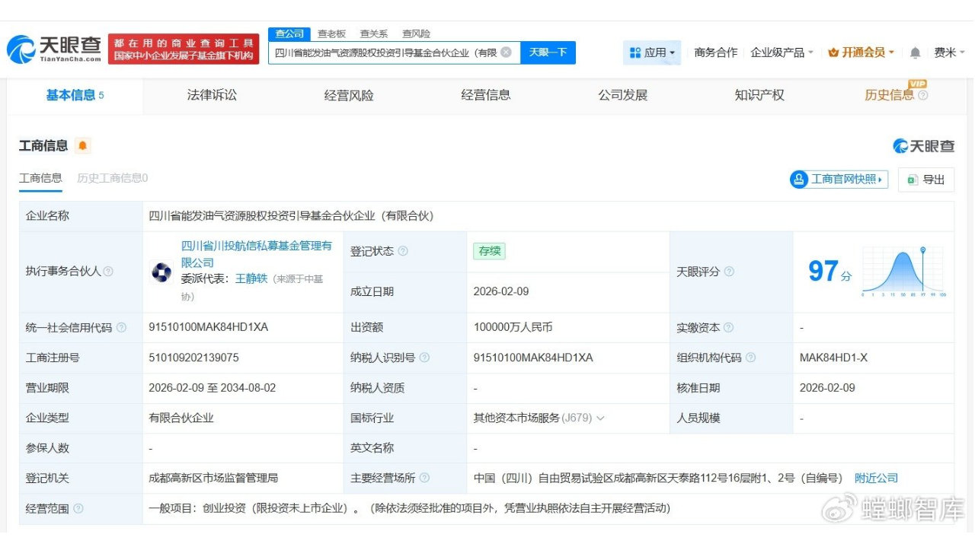The height and width of the screenshot is (547, 975).
Task: Click the apps grid icon beside 应用
Action: coord(636,52)
